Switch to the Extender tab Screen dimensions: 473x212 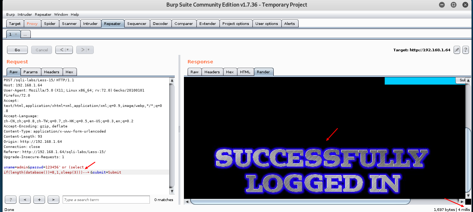point(208,23)
